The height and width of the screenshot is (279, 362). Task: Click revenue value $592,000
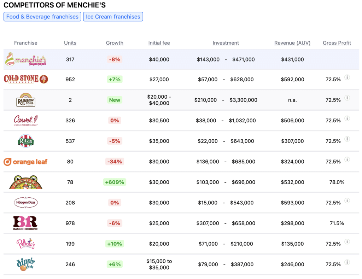[292, 80]
